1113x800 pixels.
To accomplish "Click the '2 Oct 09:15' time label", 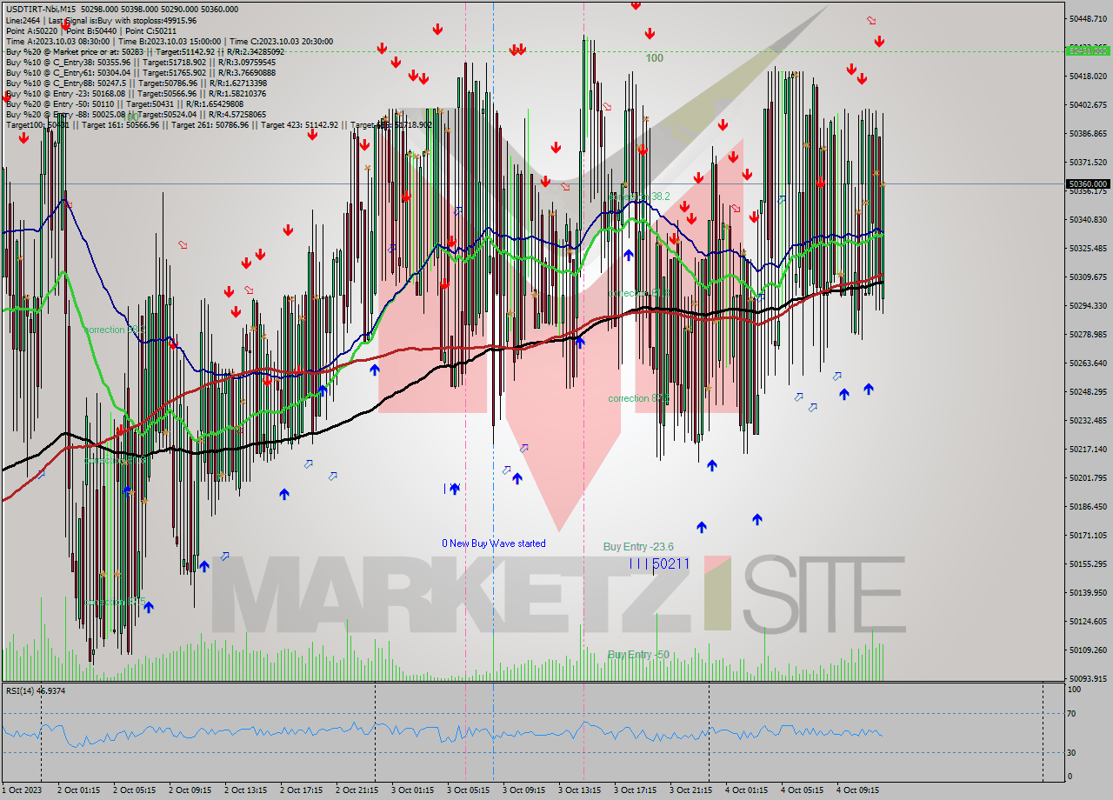I will pos(190,790).
